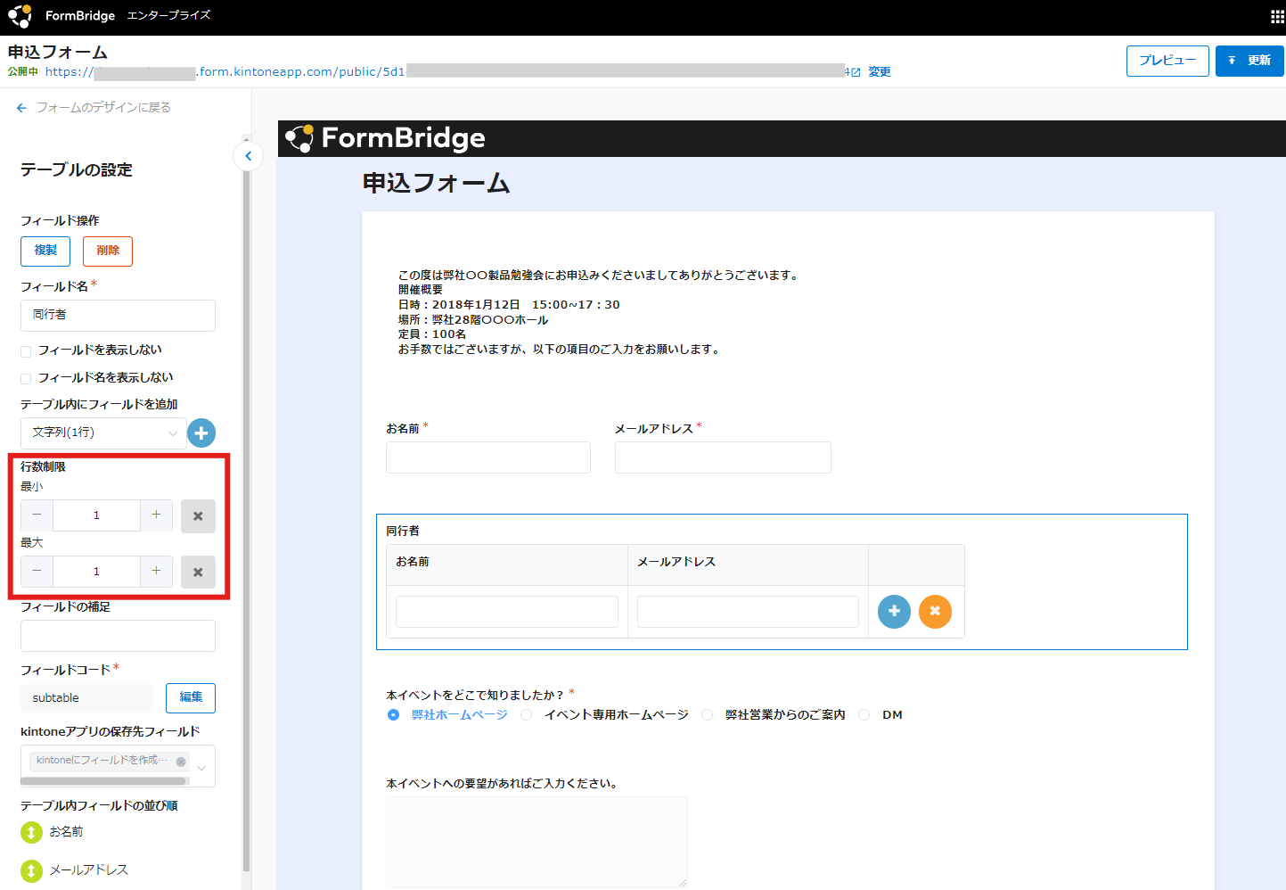Image resolution: width=1286 pixels, height=890 pixels.
Task: Click the FormBridge logo in the top bar
Action: 61,16
